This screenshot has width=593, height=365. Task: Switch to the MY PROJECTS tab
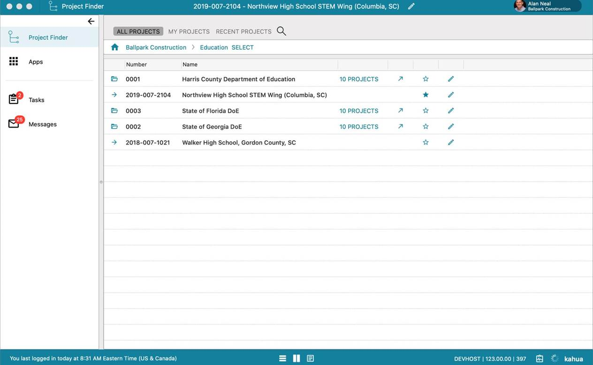point(189,31)
